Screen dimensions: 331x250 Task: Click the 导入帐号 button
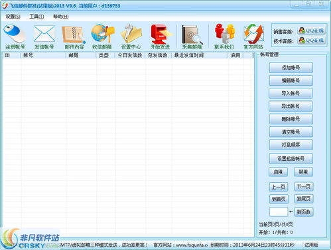coord(291,93)
